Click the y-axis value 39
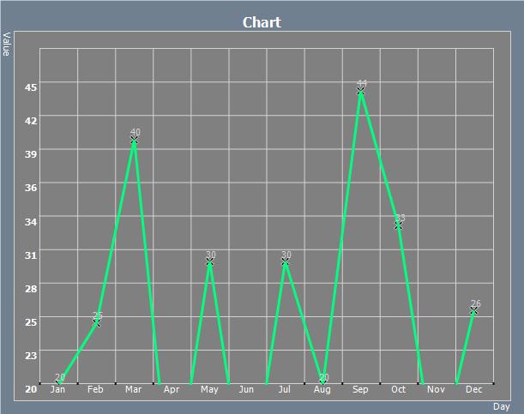This screenshot has width=524, height=414. tap(31, 154)
